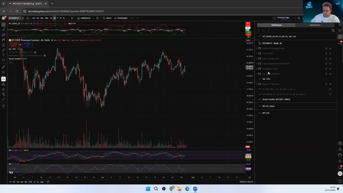Expand the folder directly below Vol · BTC
Viewport: 343px width, 193px height.
click(257, 84)
